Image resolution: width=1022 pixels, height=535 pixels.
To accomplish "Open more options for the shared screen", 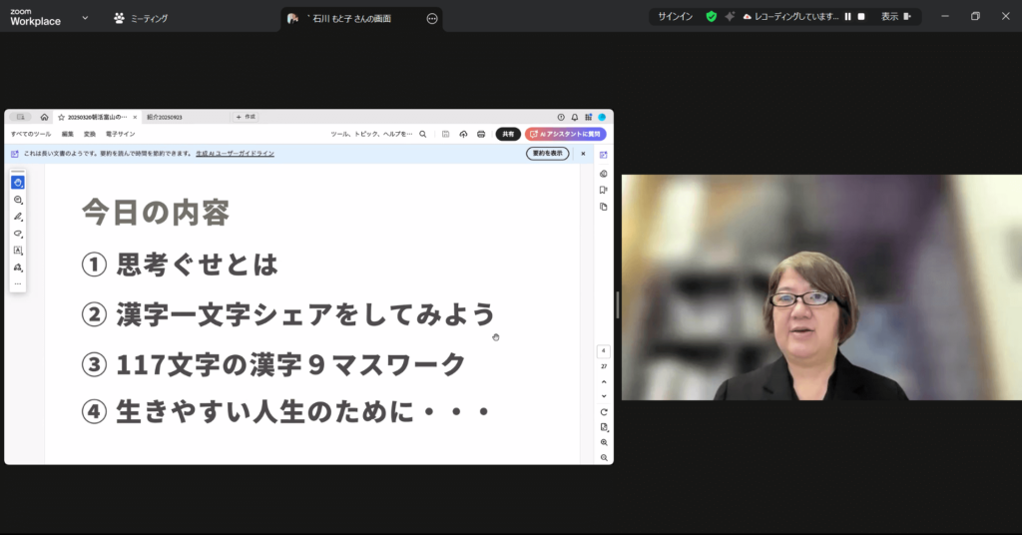I will pos(431,18).
